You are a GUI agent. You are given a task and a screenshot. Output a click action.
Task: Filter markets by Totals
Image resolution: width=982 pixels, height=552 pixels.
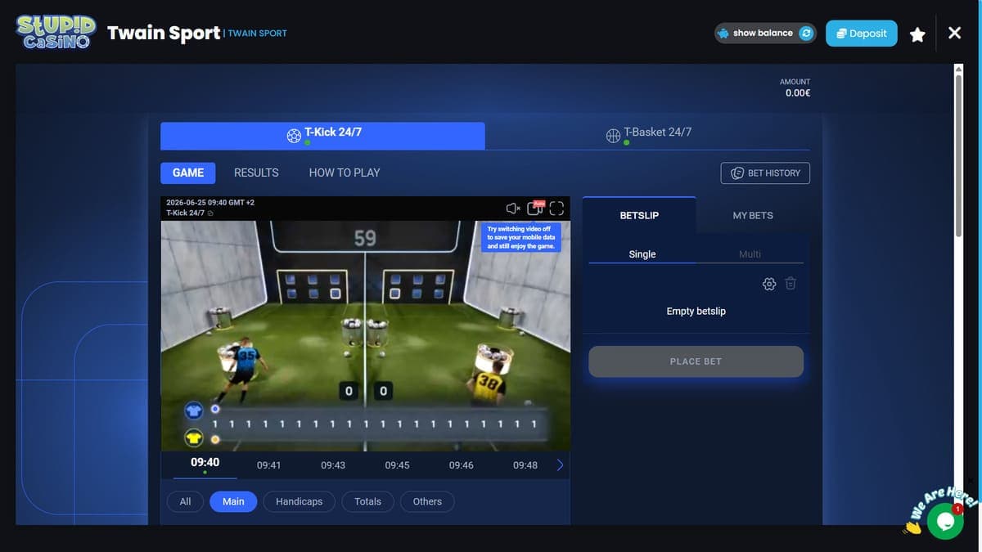(x=367, y=501)
